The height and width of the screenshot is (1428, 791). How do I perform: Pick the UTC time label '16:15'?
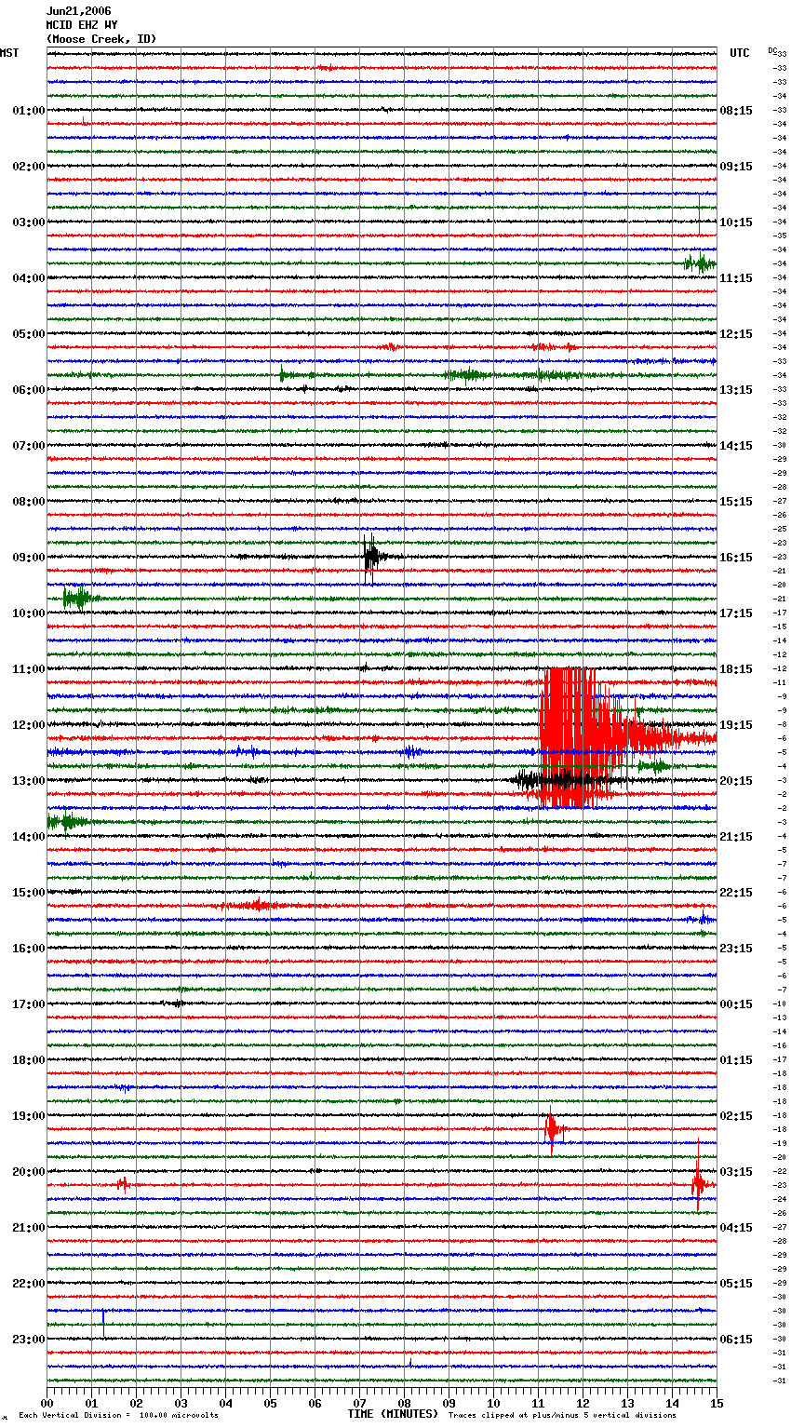pyautogui.click(x=736, y=558)
